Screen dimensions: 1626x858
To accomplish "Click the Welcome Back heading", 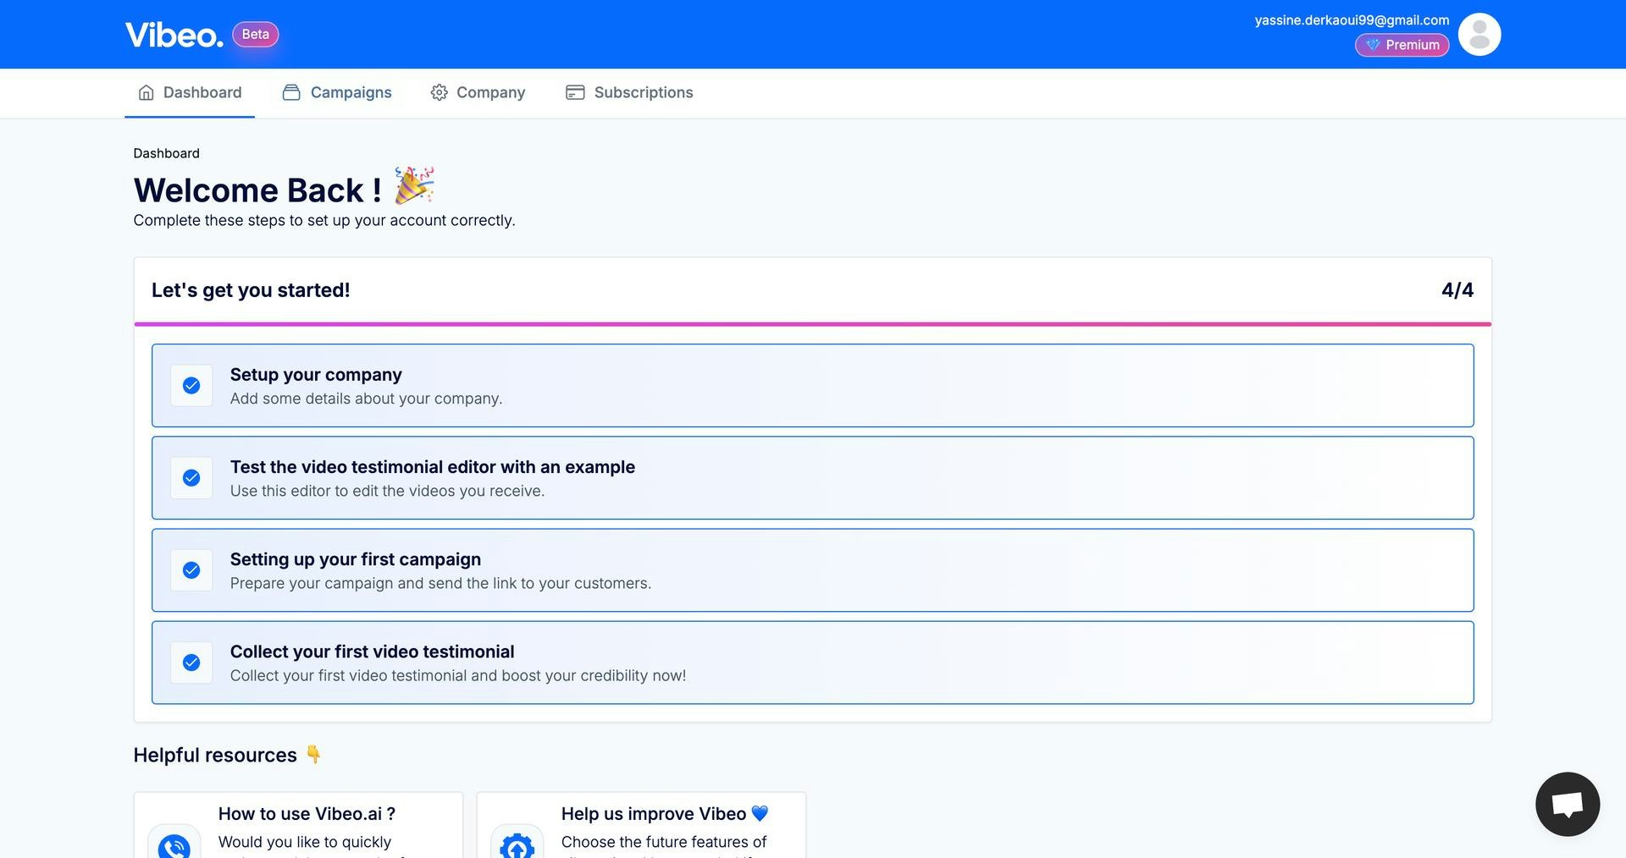I will [257, 190].
